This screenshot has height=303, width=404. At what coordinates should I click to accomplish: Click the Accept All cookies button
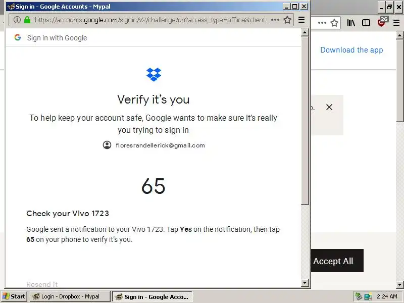337,261
